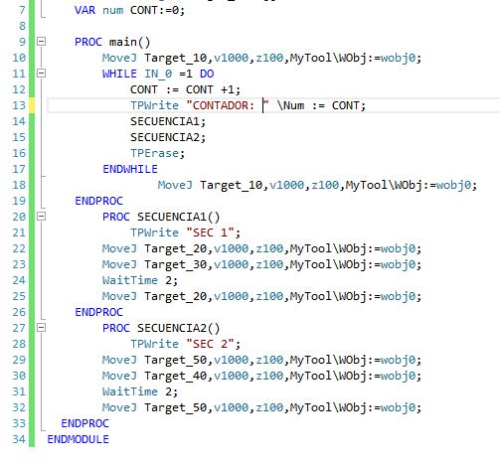Click 'MyTool\WObj:=' on line 10
Screen dimensions: 500x465
[x=335, y=58]
